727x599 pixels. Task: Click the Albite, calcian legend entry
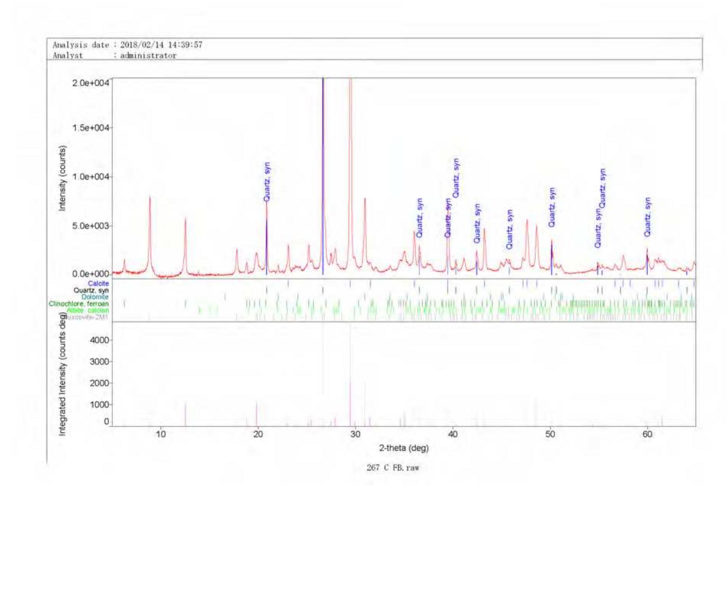88,310
